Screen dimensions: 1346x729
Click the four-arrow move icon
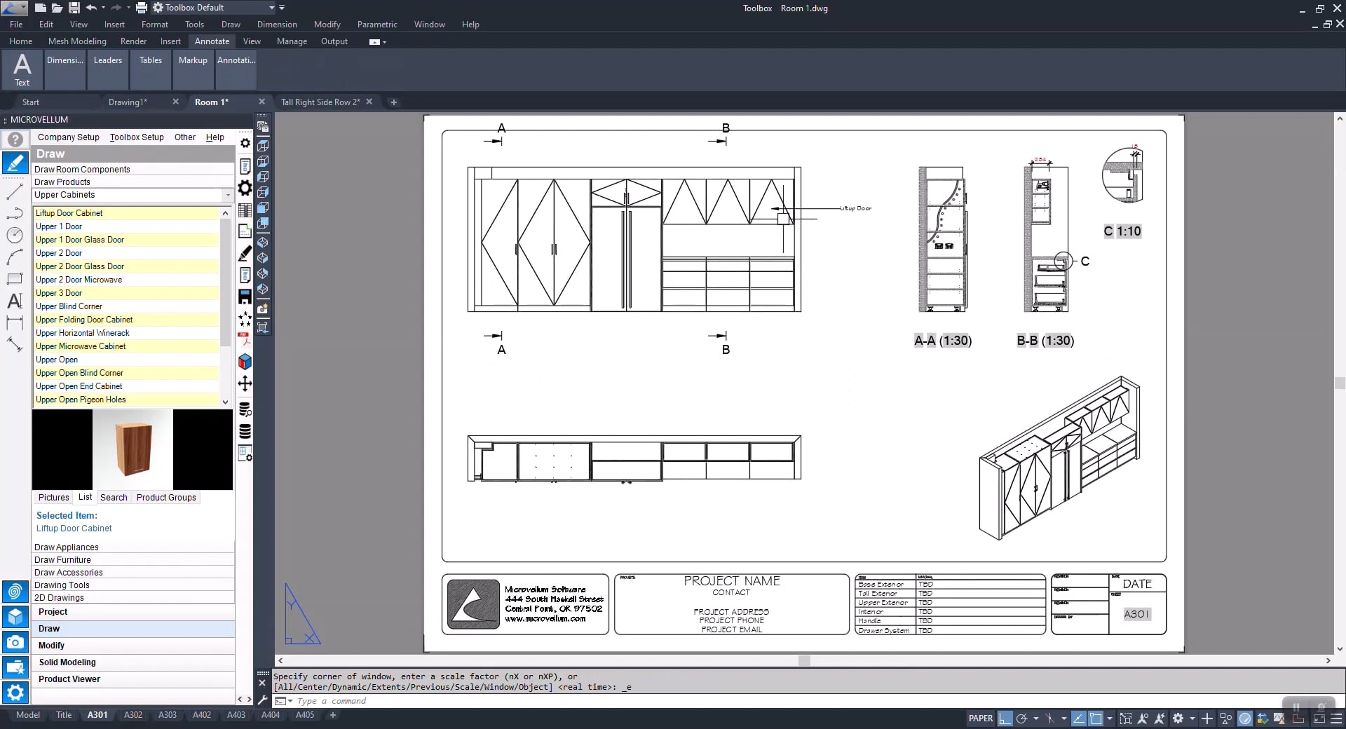click(245, 383)
